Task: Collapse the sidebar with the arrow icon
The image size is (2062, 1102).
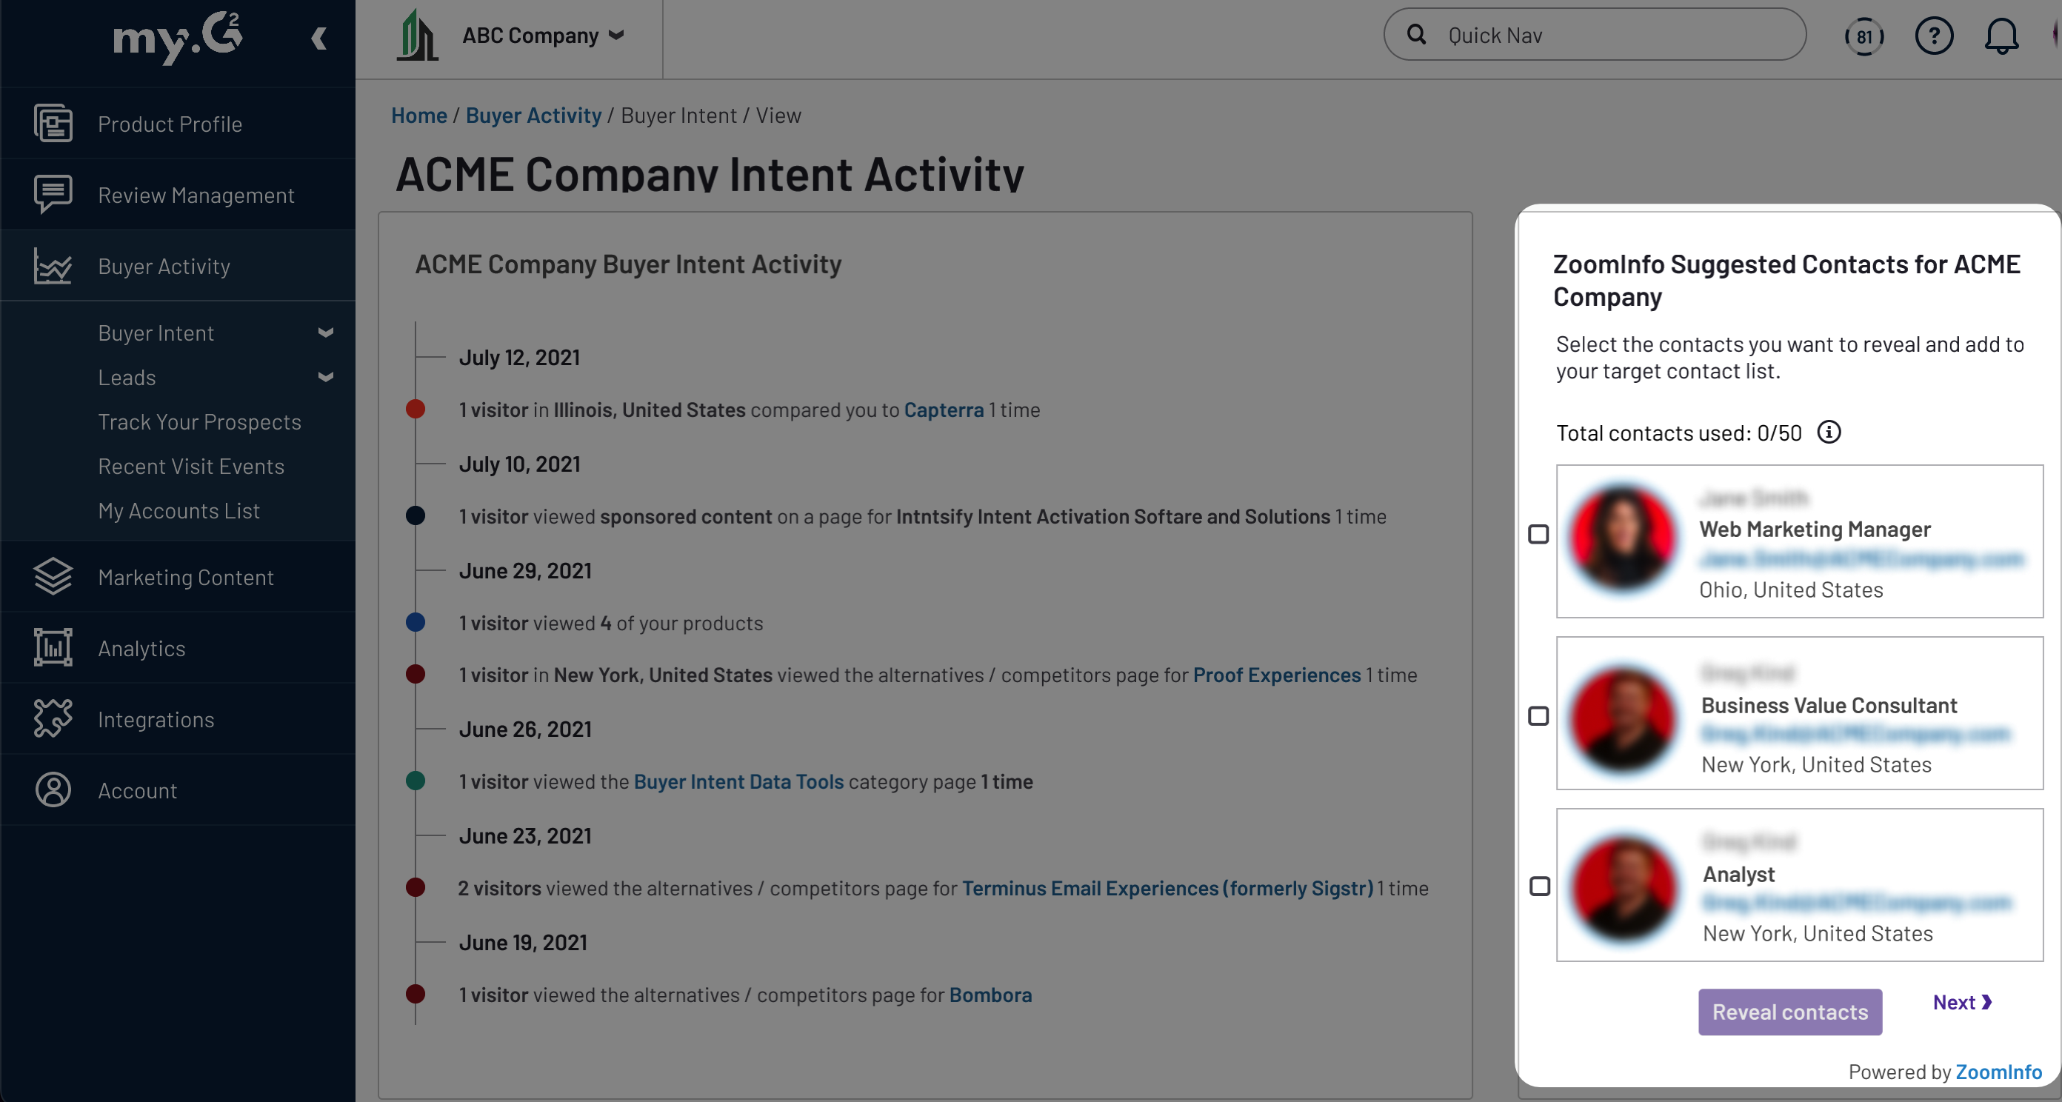Action: coord(318,39)
